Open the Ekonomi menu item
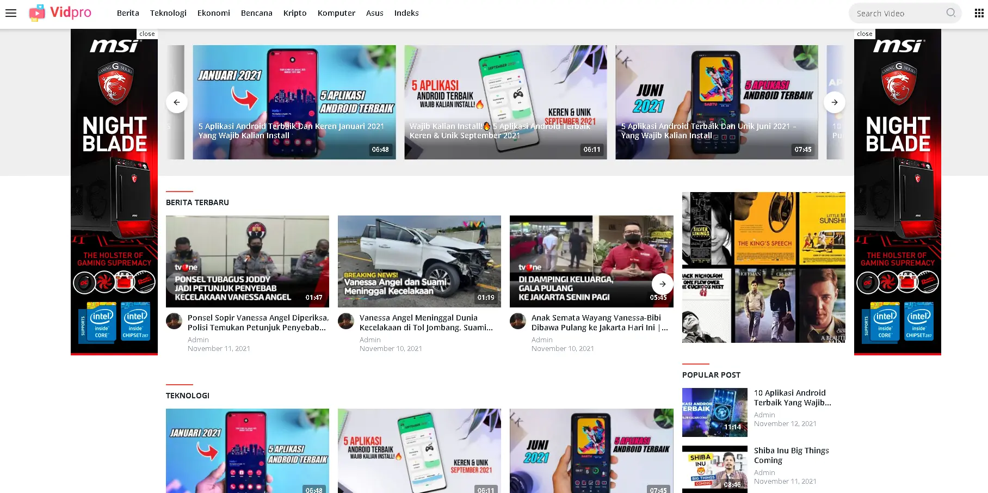The height and width of the screenshot is (493, 988). point(214,13)
